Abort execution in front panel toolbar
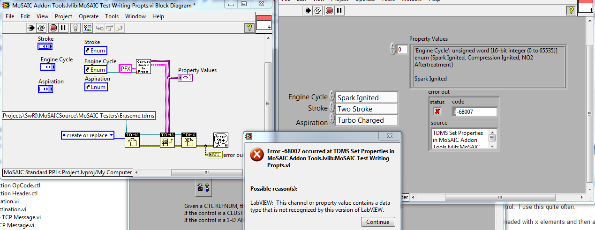Viewport: 595px width, 230px height. tap(328, 10)
